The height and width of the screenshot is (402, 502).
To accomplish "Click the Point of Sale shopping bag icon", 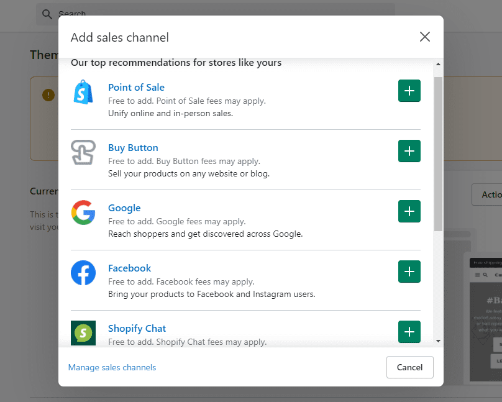I will 83,92.
